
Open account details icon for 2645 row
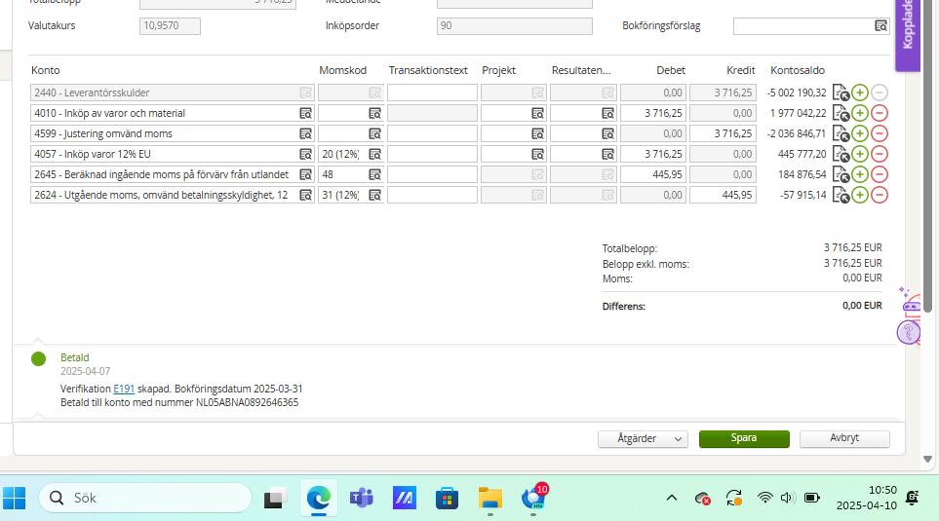[841, 174]
